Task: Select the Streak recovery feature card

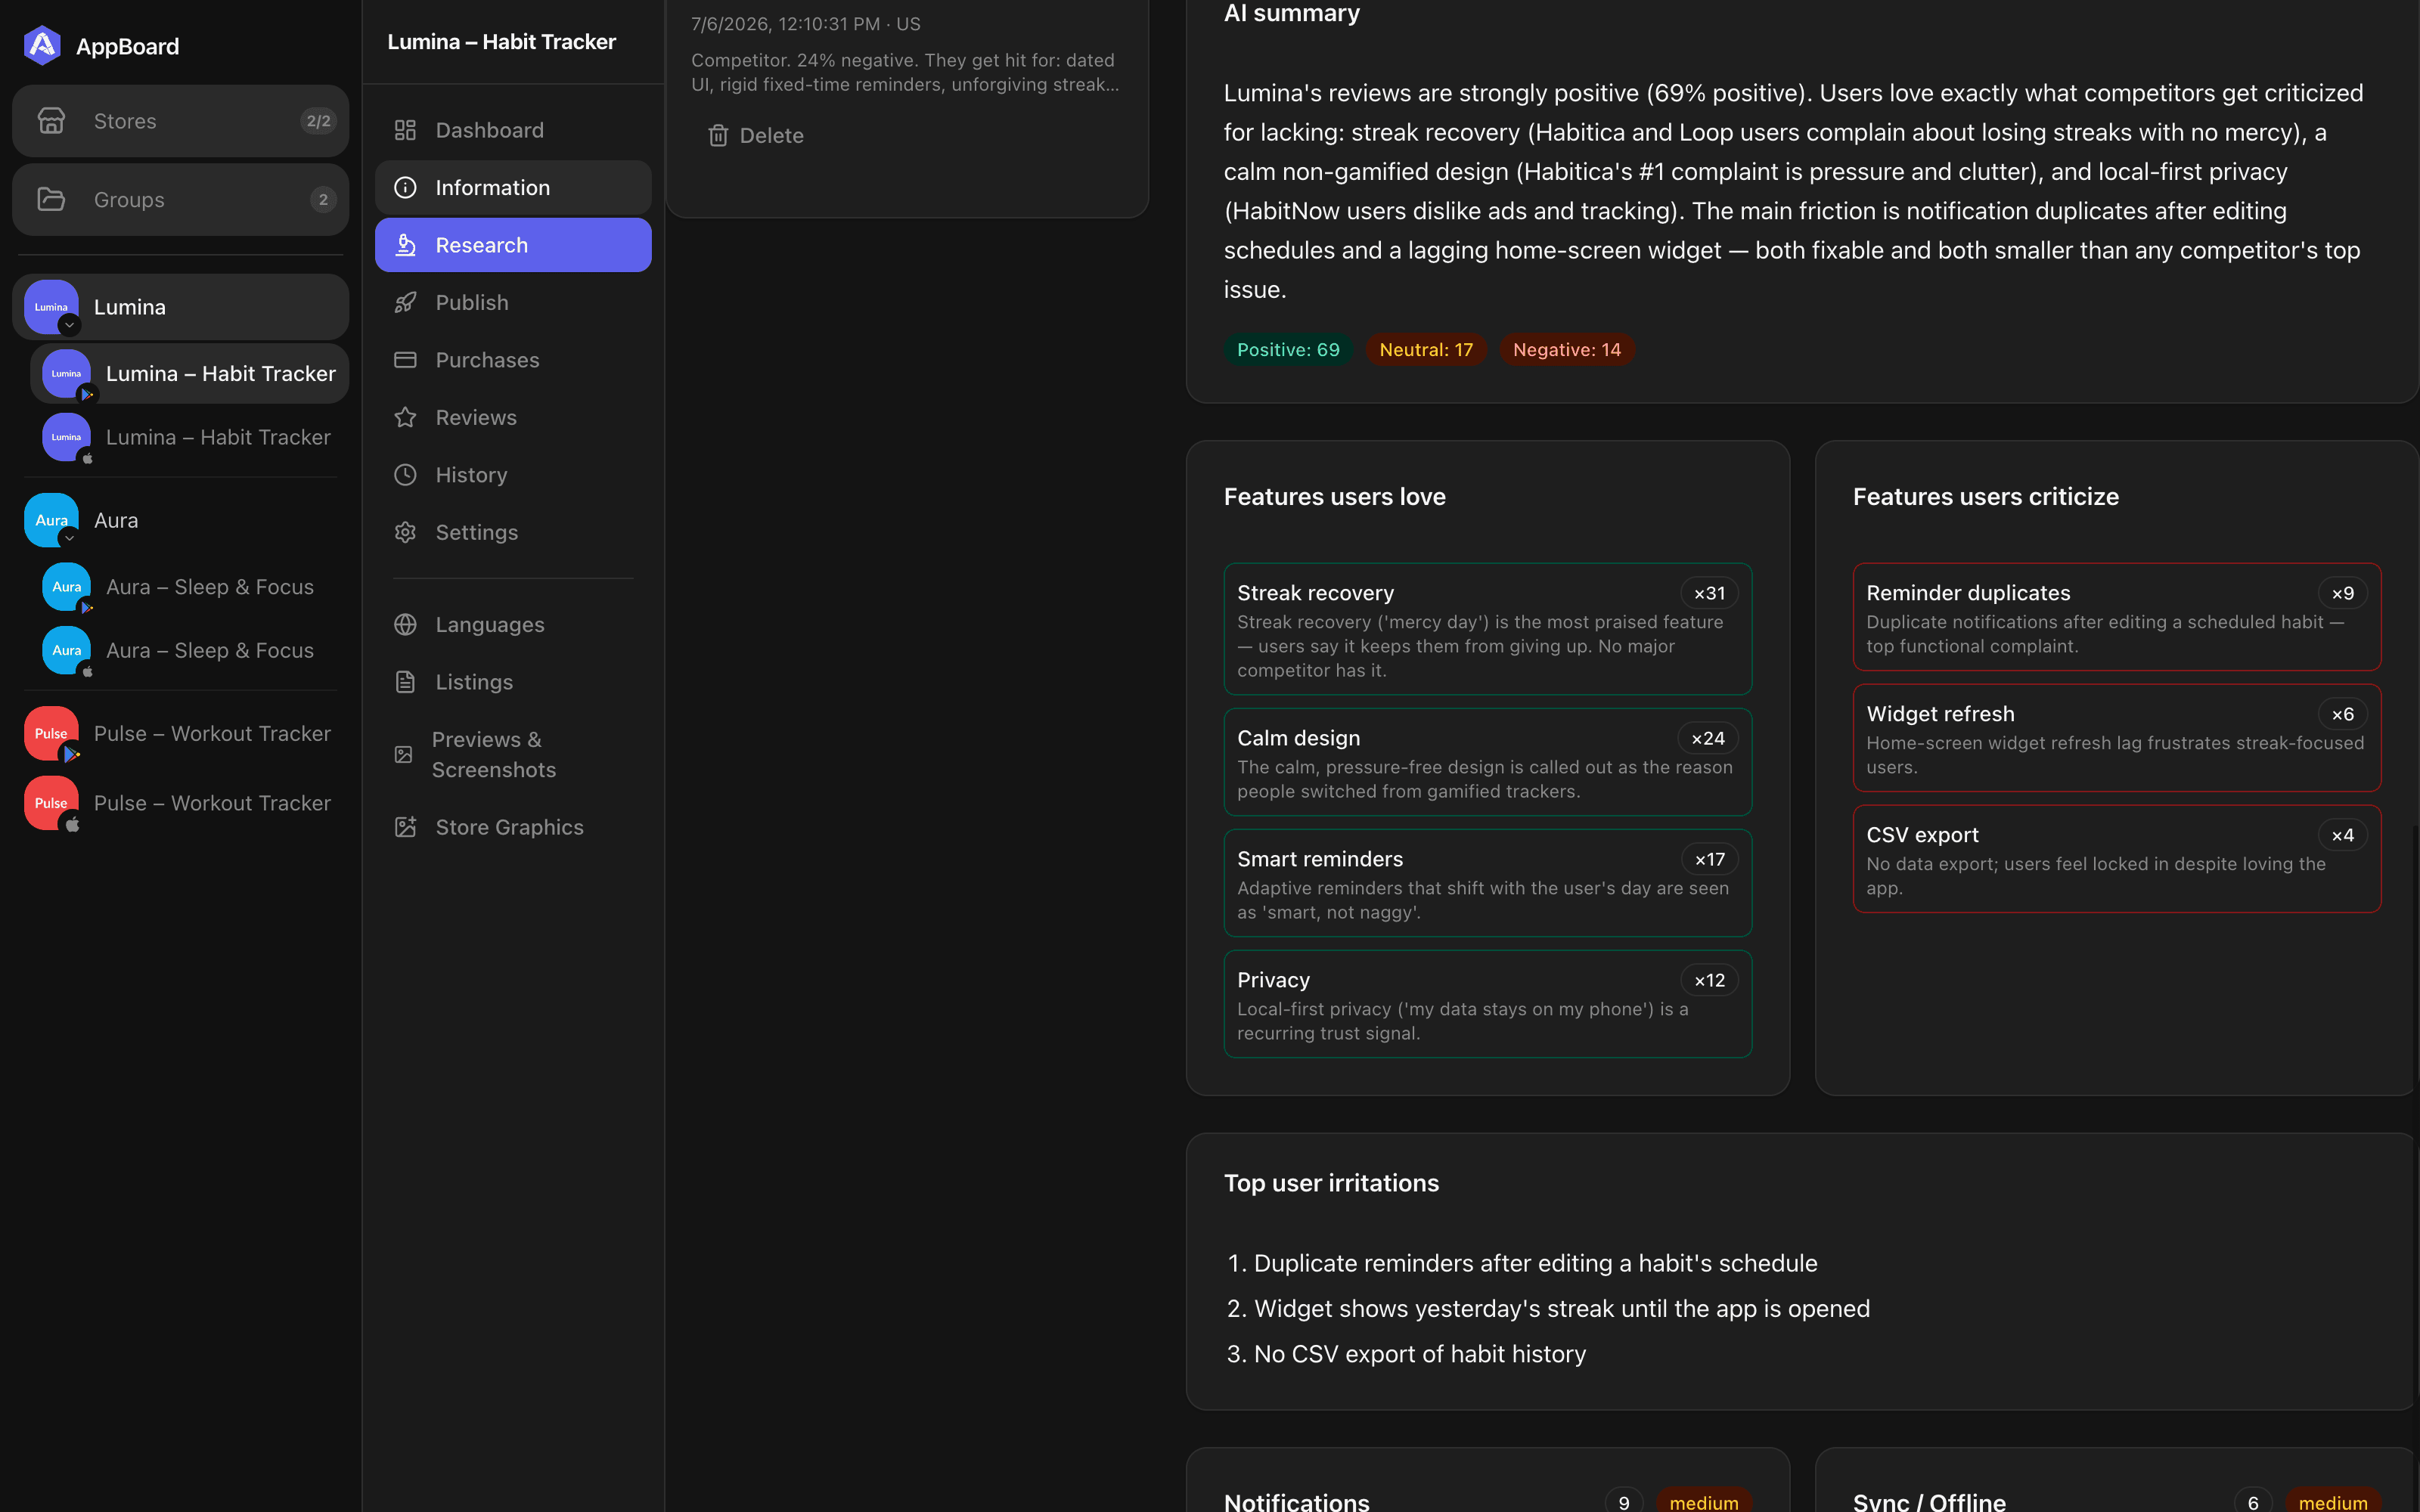Action: (x=1488, y=630)
